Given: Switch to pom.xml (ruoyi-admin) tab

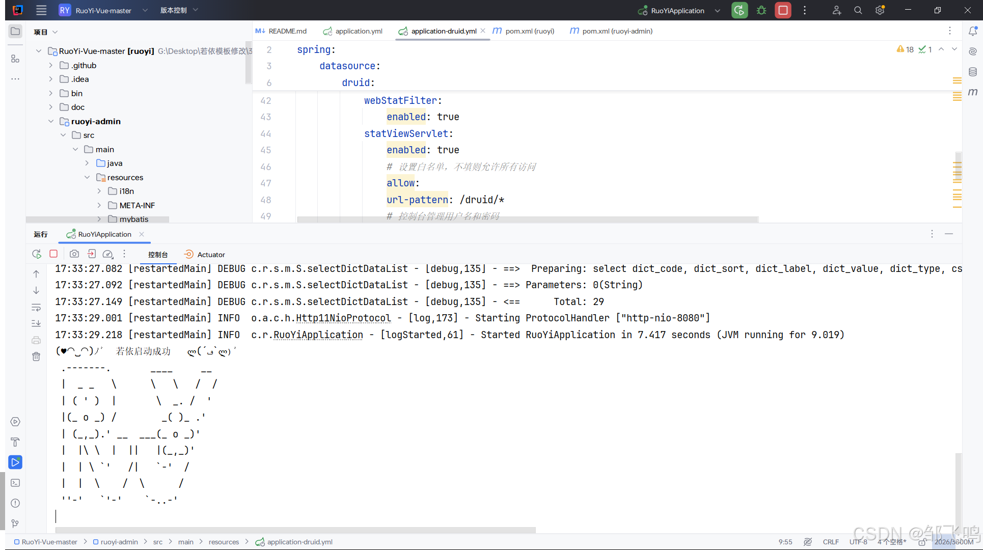Looking at the screenshot, I should (611, 31).
